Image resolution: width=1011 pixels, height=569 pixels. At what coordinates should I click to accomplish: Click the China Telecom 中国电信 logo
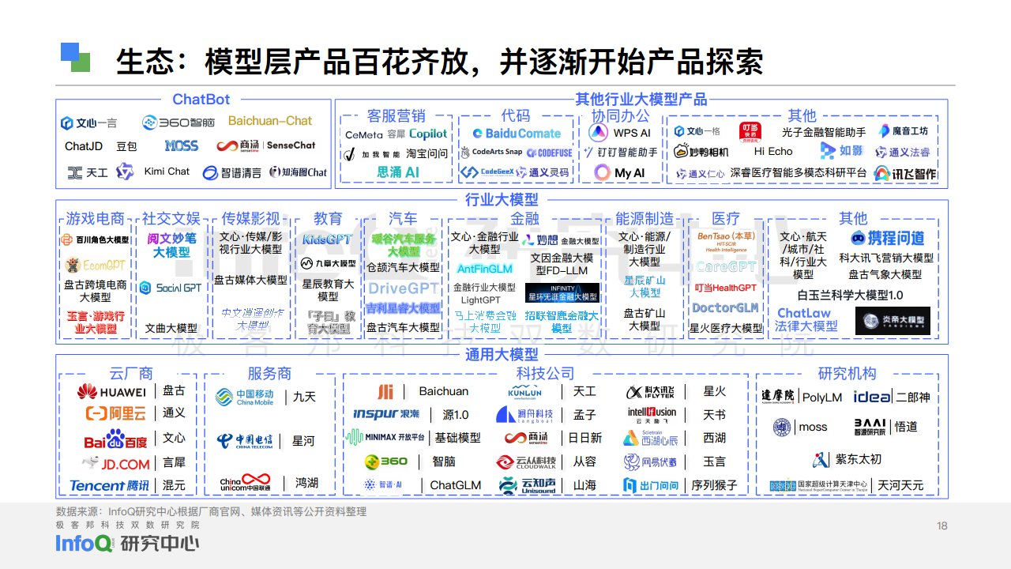click(245, 440)
